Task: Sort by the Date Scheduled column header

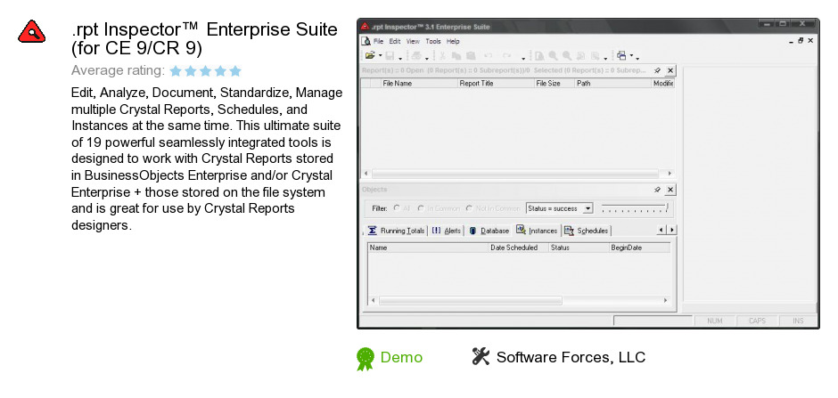Action: [x=519, y=248]
